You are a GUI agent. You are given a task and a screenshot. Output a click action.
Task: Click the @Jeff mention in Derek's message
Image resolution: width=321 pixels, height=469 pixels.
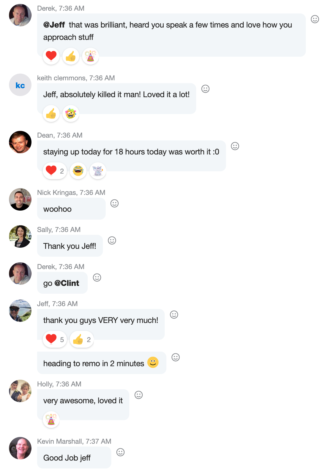point(54,25)
